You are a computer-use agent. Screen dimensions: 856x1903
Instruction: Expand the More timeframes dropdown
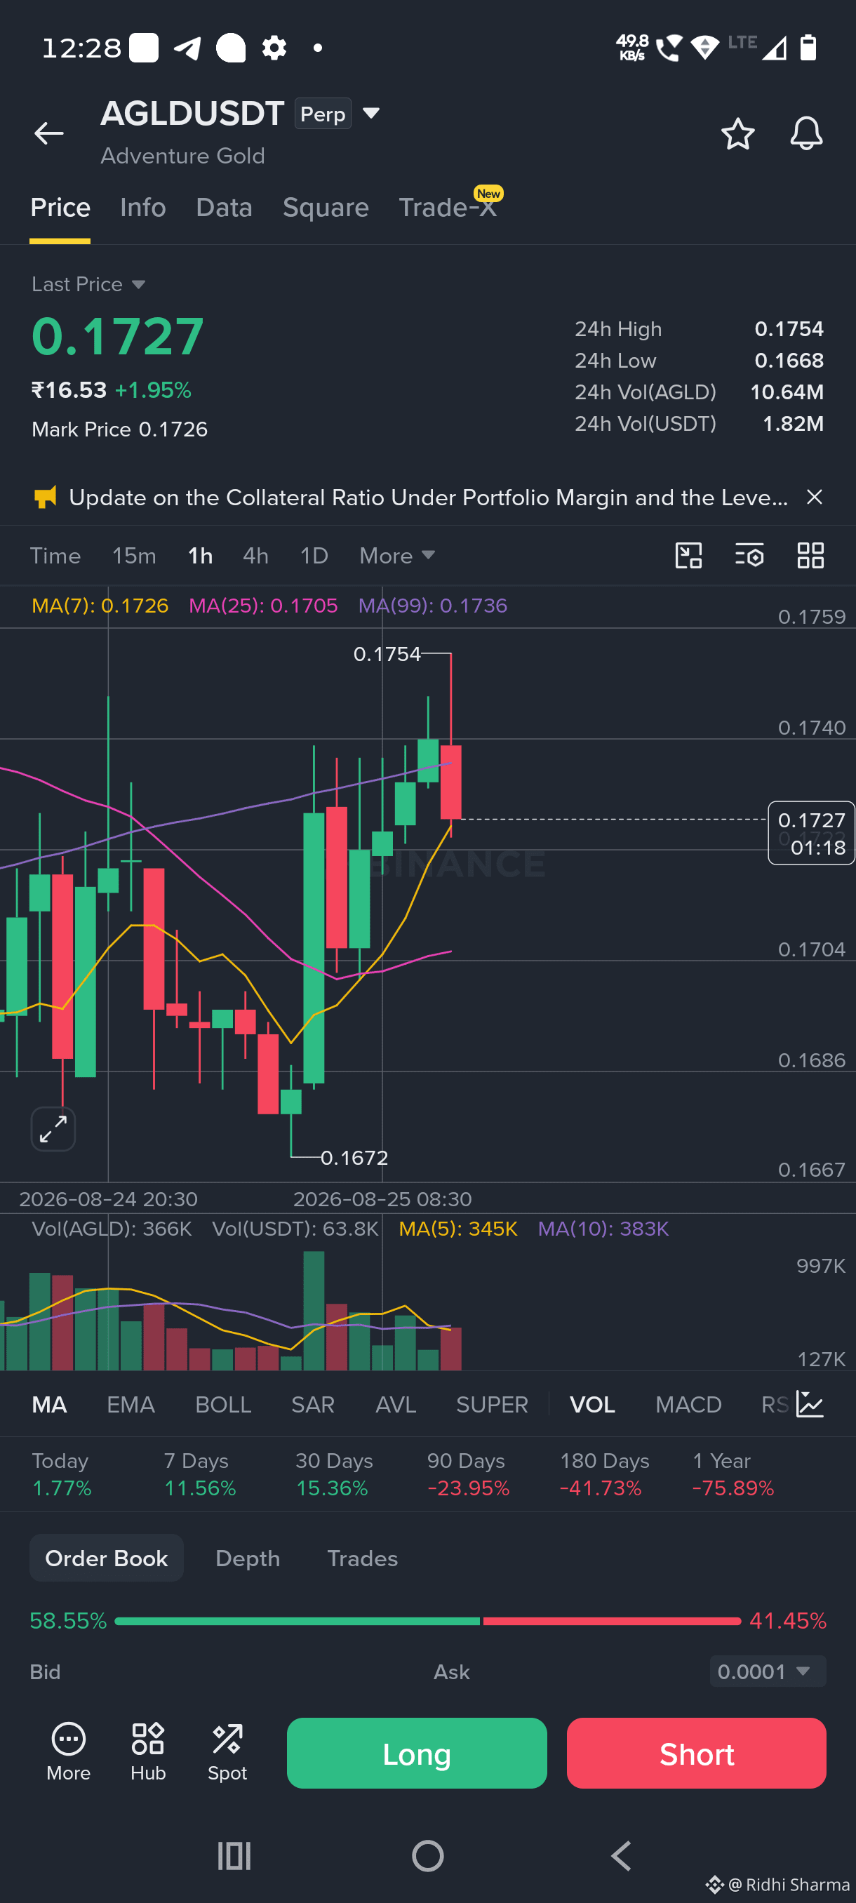(396, 556)
